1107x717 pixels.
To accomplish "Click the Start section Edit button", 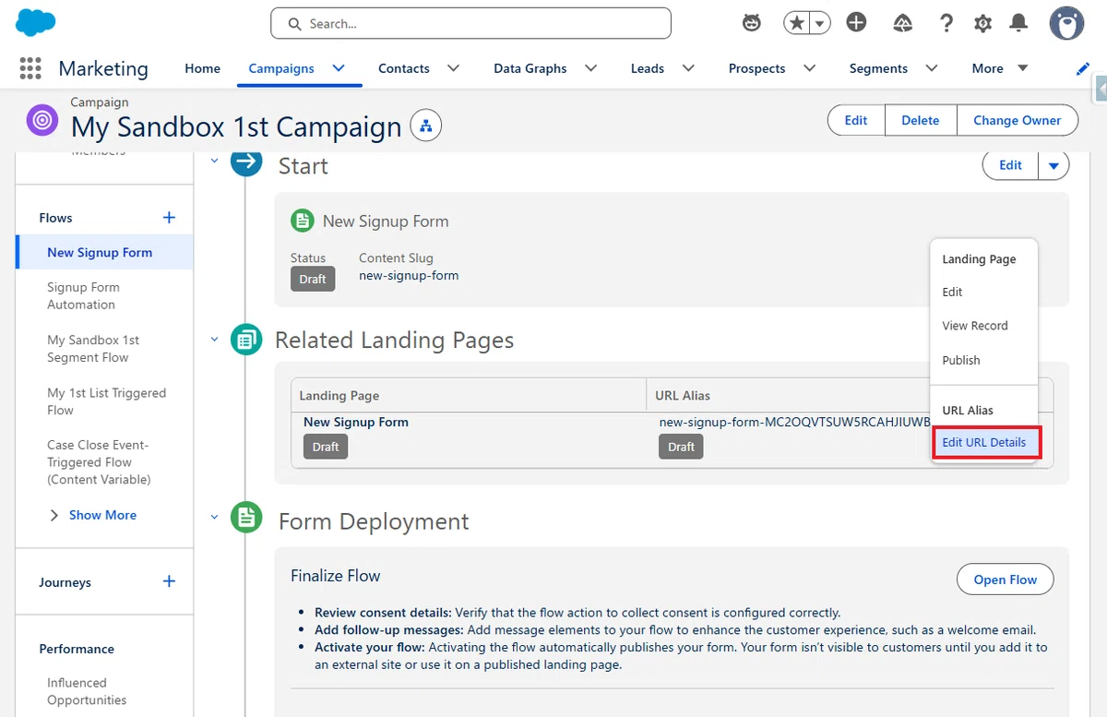I will pyautogui.click(x=1010, y=165).
